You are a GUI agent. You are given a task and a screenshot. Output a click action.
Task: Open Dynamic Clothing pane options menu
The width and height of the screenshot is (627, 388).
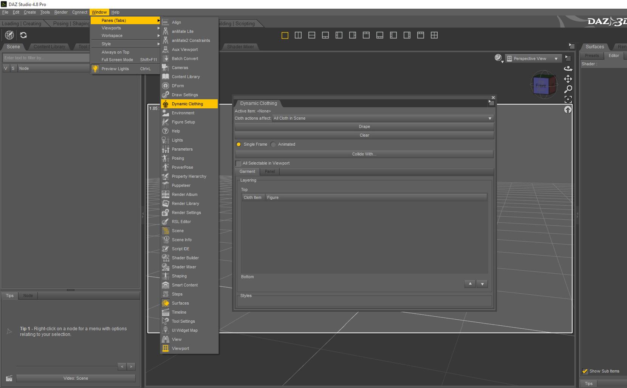pyautogui.click(x=491, y=103)
